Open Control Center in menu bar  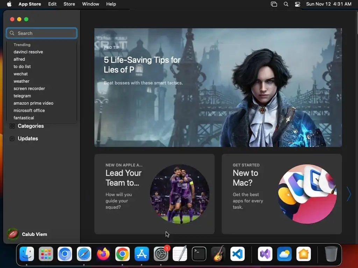[x=298, y=4]
